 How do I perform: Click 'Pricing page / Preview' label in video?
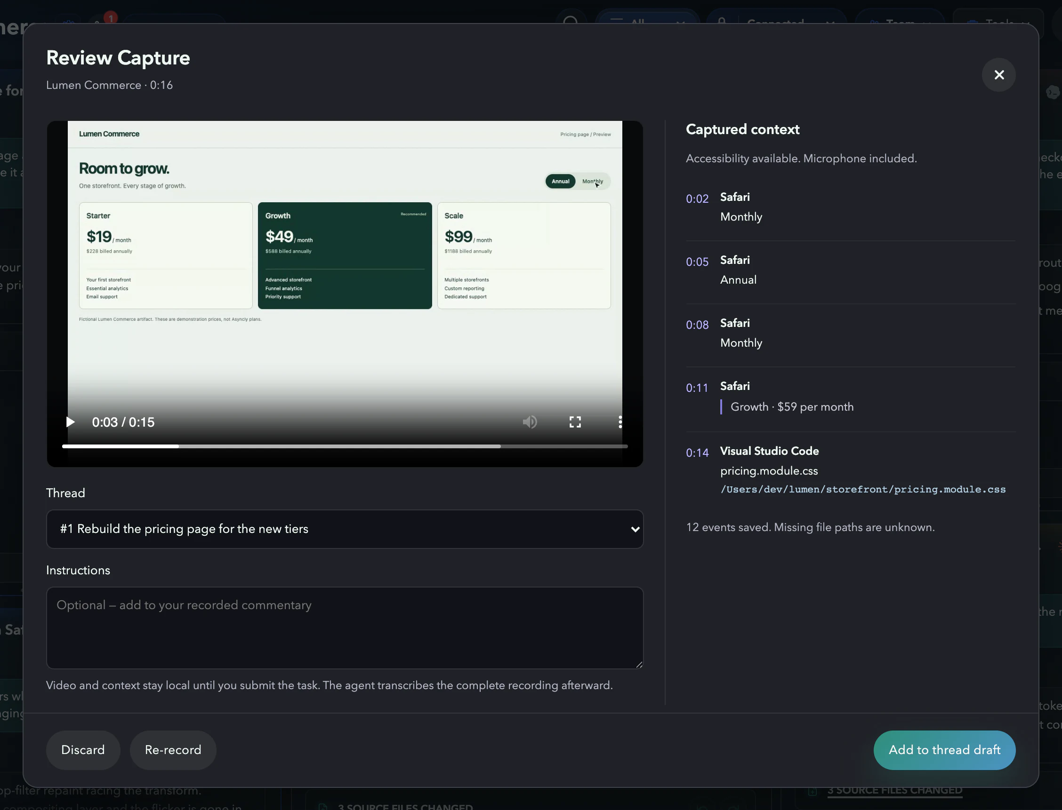point(585,135)
